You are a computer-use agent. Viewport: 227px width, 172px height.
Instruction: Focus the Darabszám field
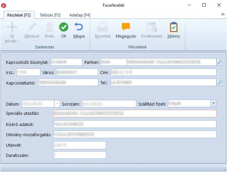tap(79, 155)
